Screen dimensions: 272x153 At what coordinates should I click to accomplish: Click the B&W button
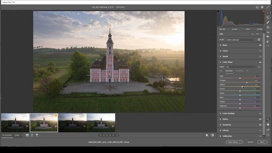(x=258, y=34)
